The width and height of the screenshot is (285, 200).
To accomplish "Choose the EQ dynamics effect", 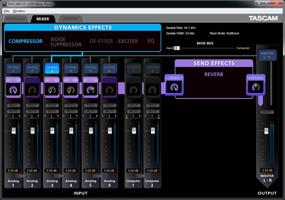I will point(151,41).
